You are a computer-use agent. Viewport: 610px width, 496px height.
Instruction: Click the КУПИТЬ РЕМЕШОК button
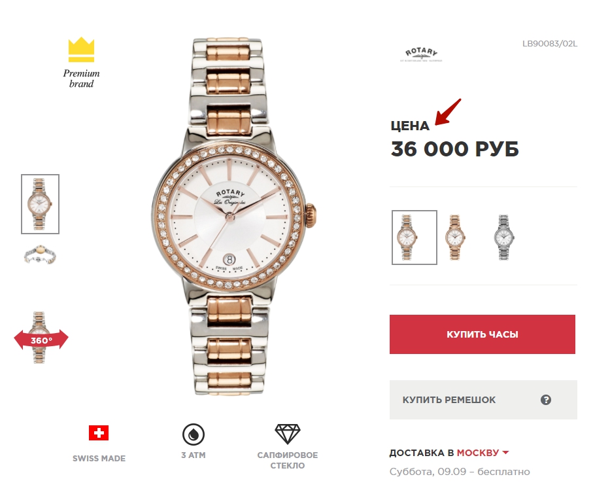coord(484,400)
